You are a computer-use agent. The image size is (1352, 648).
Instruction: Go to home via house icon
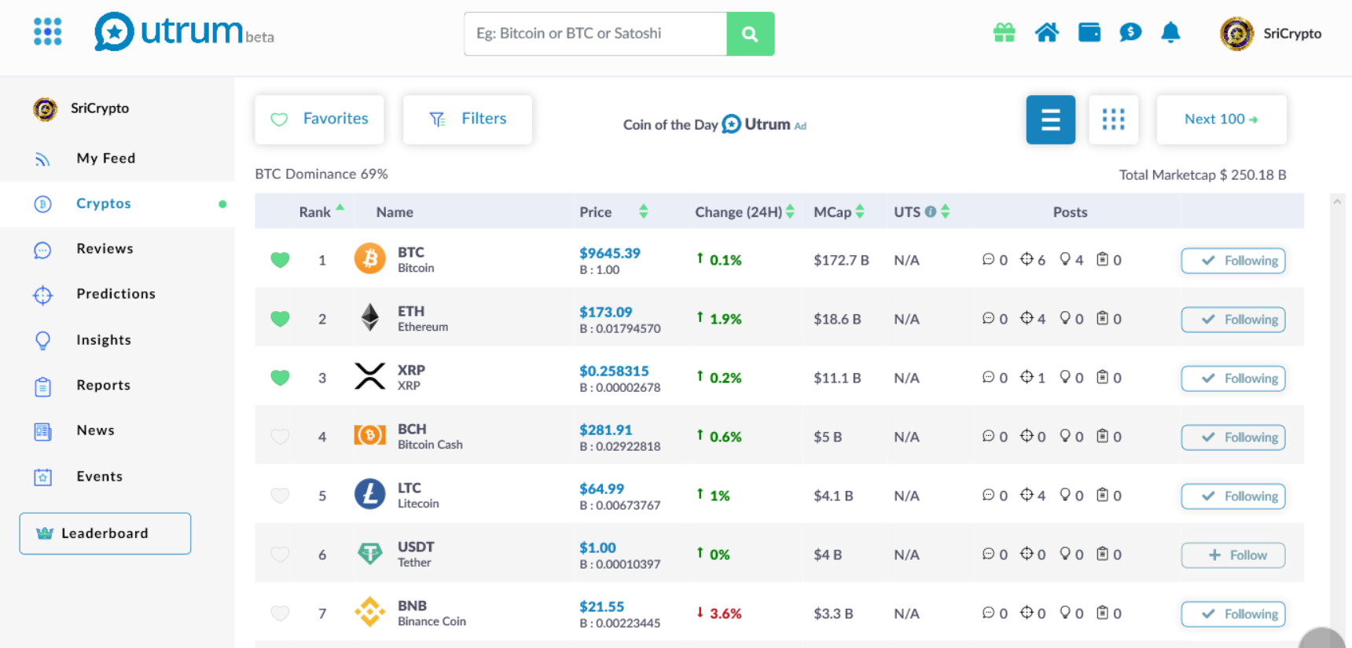1046,32
